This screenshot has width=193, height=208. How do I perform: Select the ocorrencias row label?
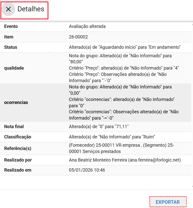coord(16,103)
